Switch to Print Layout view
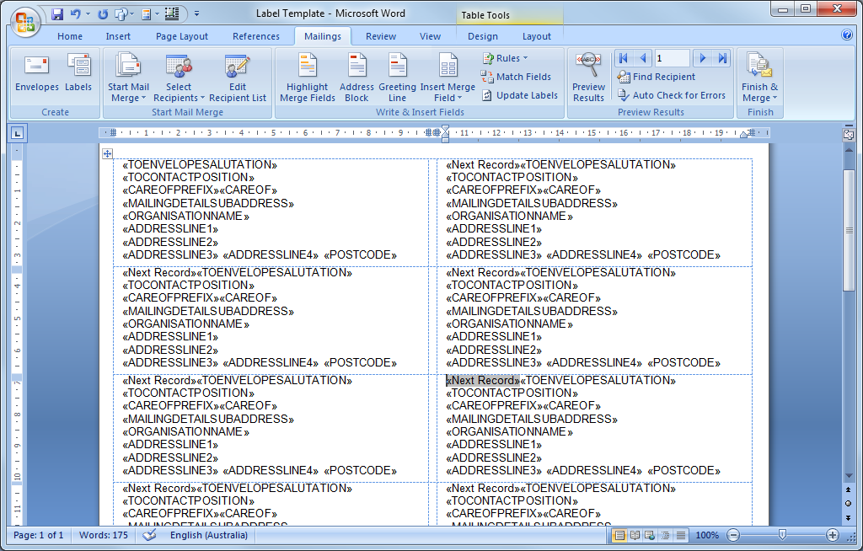 pos(619,535)
